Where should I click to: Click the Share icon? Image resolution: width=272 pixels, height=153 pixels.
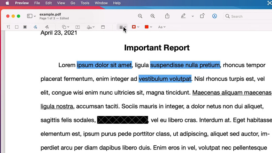(167, 16)
